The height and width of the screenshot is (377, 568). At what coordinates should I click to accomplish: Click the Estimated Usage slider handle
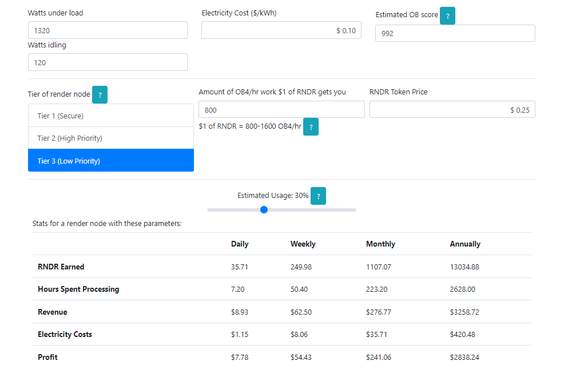coord(264,210)
